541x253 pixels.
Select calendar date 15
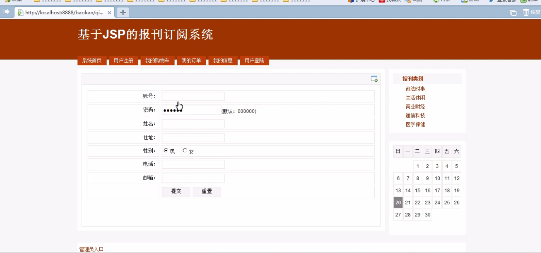417,191
